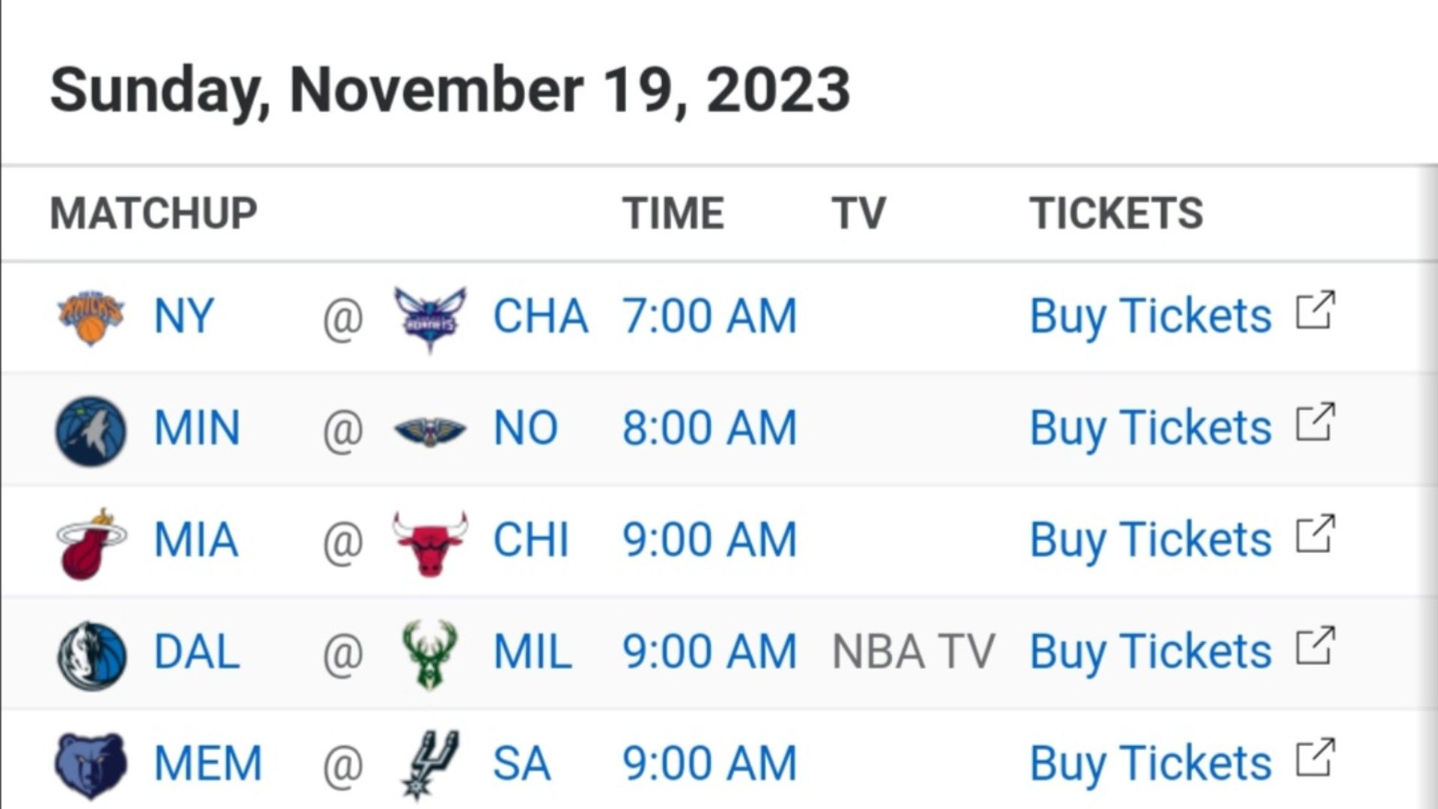This screenshot has width=1438, height=809.
Task: Click the Charlotte Hornets logo
Action: coord(430,318)
